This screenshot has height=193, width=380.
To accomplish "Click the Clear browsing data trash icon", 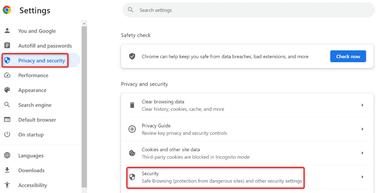I will pos(132,105).
